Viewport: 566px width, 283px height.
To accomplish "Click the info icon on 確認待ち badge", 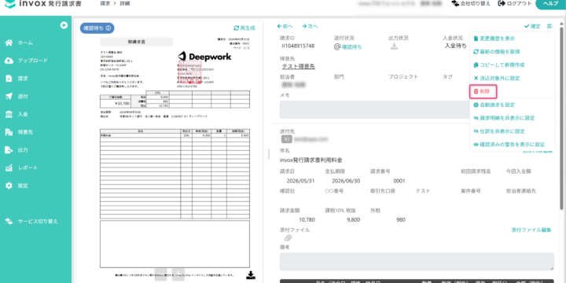I will tap(108, 28).
